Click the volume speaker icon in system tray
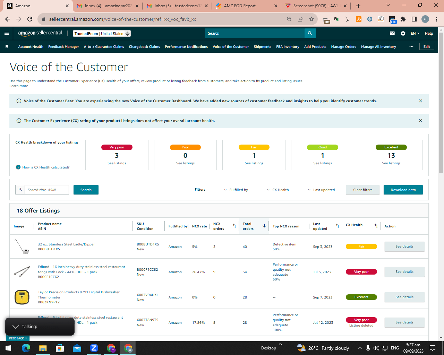This screenshot has height=355, width=444. pos(376,348)
